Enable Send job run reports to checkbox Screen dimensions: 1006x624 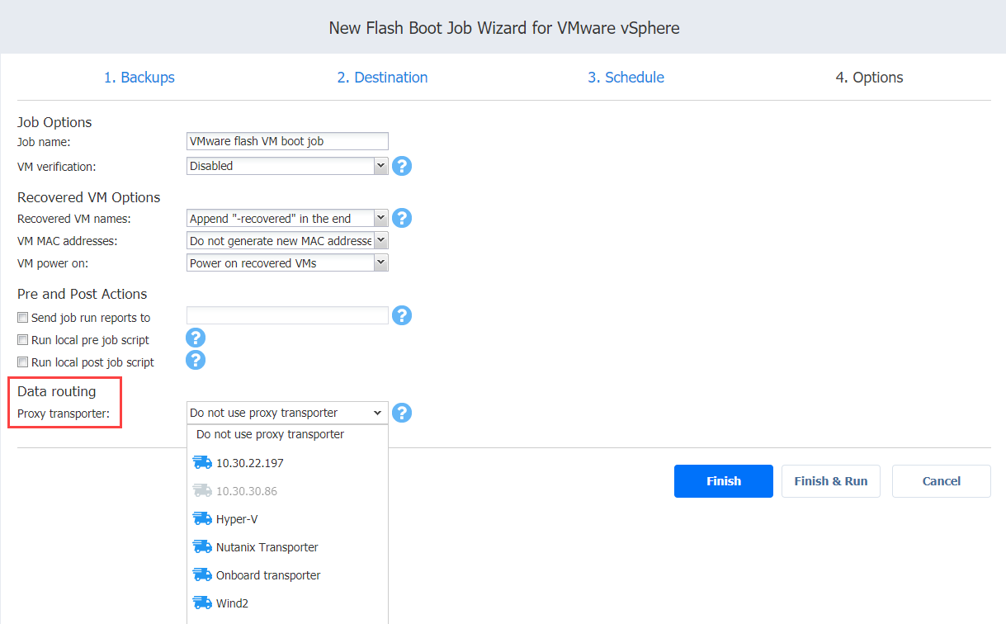[x=23, y=317]
